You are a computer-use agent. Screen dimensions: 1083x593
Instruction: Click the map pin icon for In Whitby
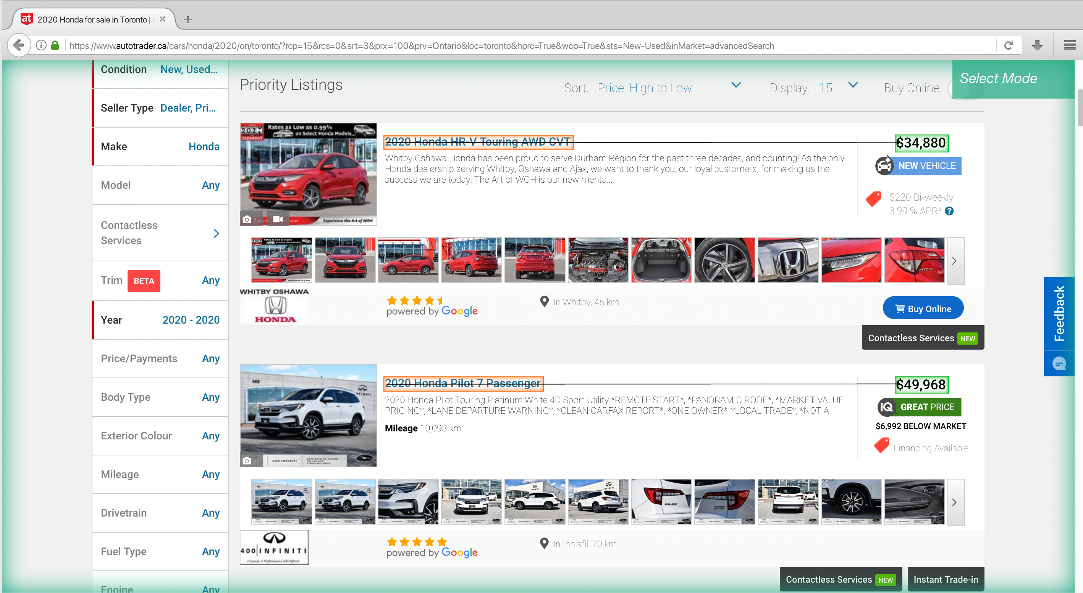[x=544, y=301]
